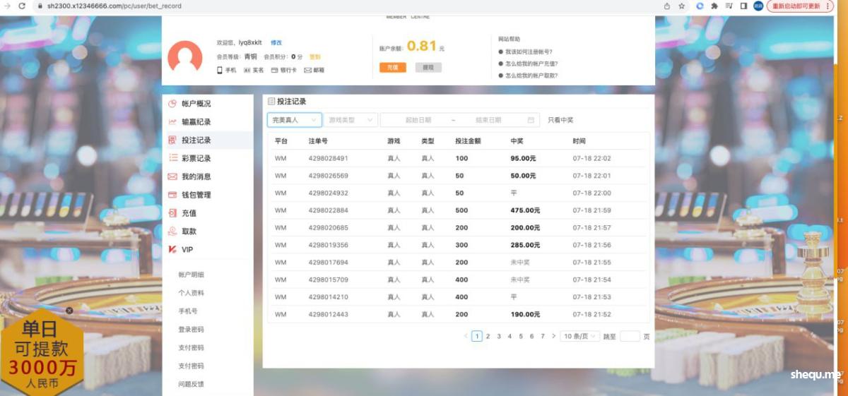This screenshot has width=848, height=396.
Task: Click the 手机 phone verification icon
Action: [220, 70]
